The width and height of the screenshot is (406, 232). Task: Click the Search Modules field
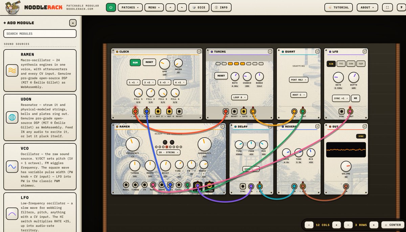pos(40,33)
